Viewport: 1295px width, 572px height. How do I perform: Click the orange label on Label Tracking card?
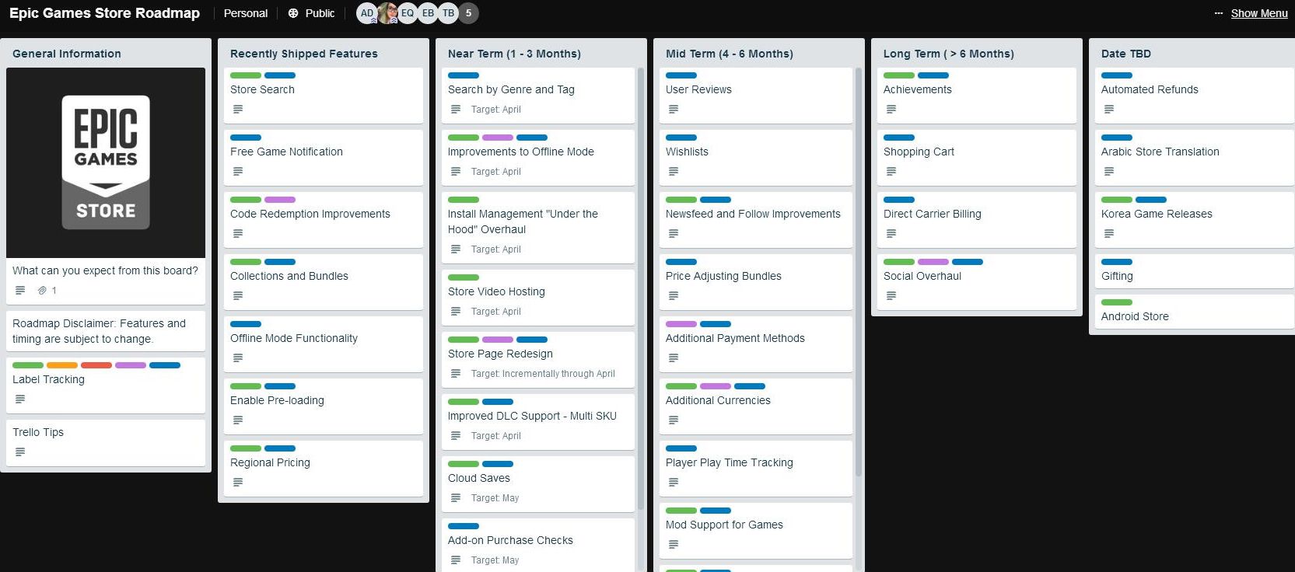click(62, 365)
